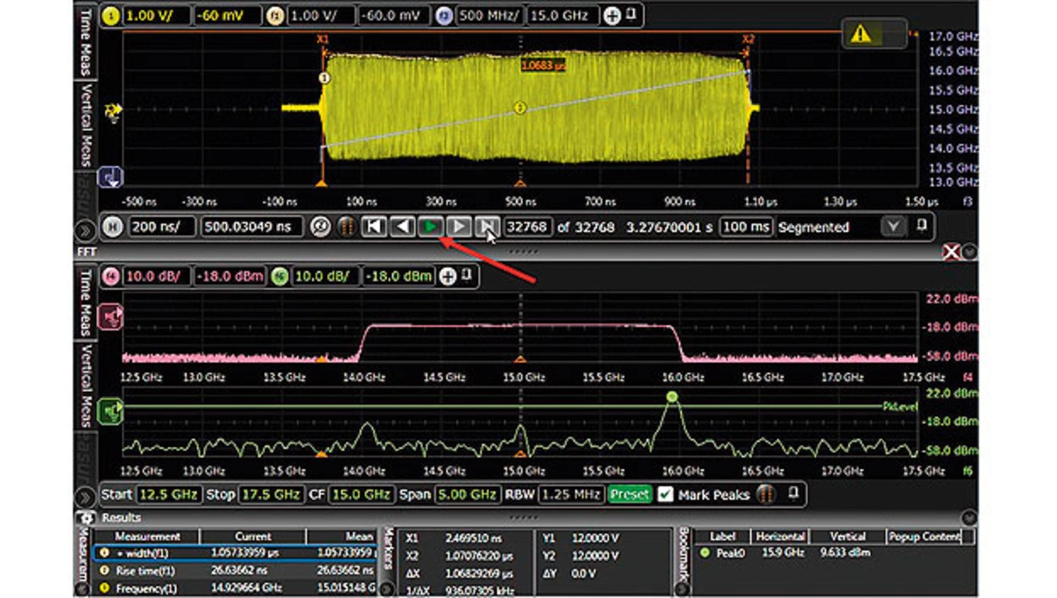Add an FFT waveform with the plus icon
This screenshot has width=1057, height=598.
coord(448,276)
